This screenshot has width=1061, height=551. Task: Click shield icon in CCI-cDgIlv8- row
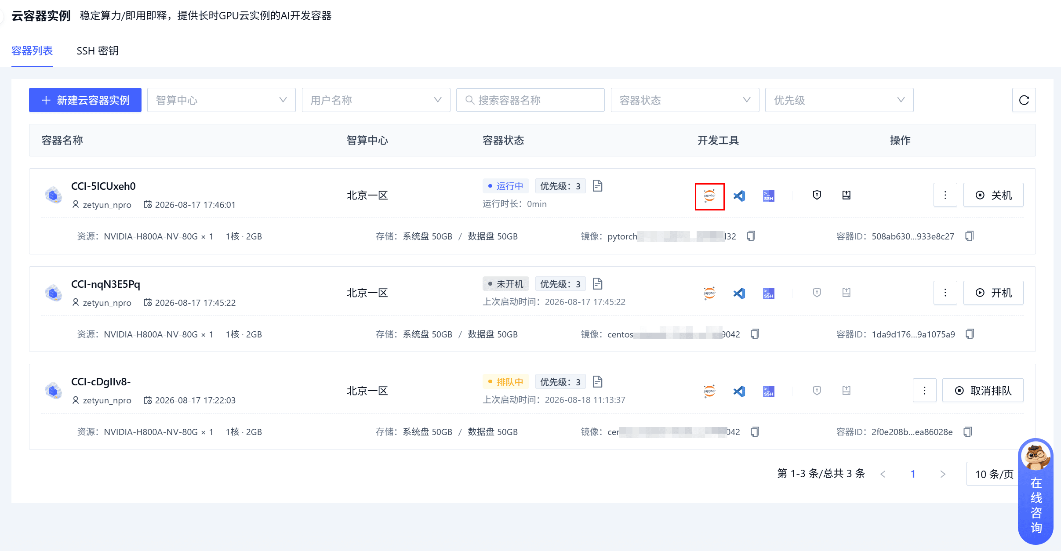(x=817, y=391)
